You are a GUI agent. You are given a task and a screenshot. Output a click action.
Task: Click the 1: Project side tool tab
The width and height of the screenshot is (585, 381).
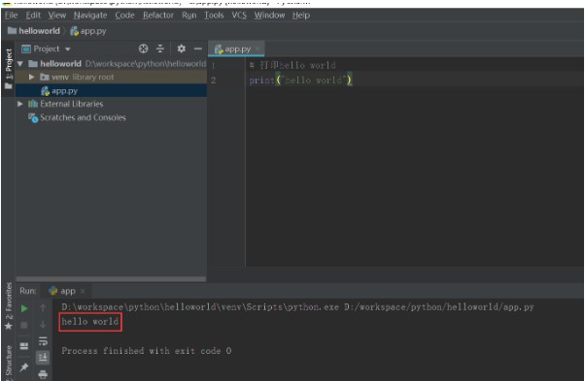pyautogui.click(x=8, y=69)
